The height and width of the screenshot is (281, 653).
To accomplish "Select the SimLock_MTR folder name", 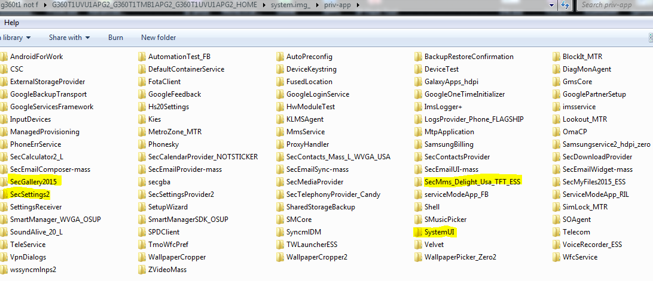I will click(x=585, y=206).
